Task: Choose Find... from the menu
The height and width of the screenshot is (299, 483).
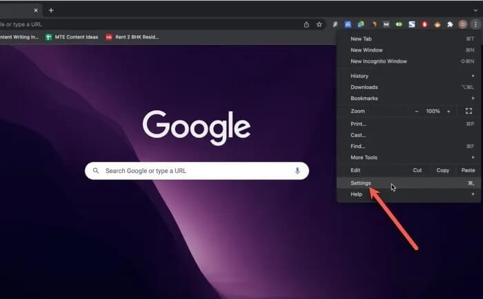Action: pos(408,147)
